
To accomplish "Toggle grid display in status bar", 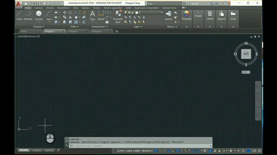I will [x=156, y=151].
